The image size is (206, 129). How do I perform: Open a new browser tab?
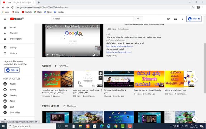[38, 3]
